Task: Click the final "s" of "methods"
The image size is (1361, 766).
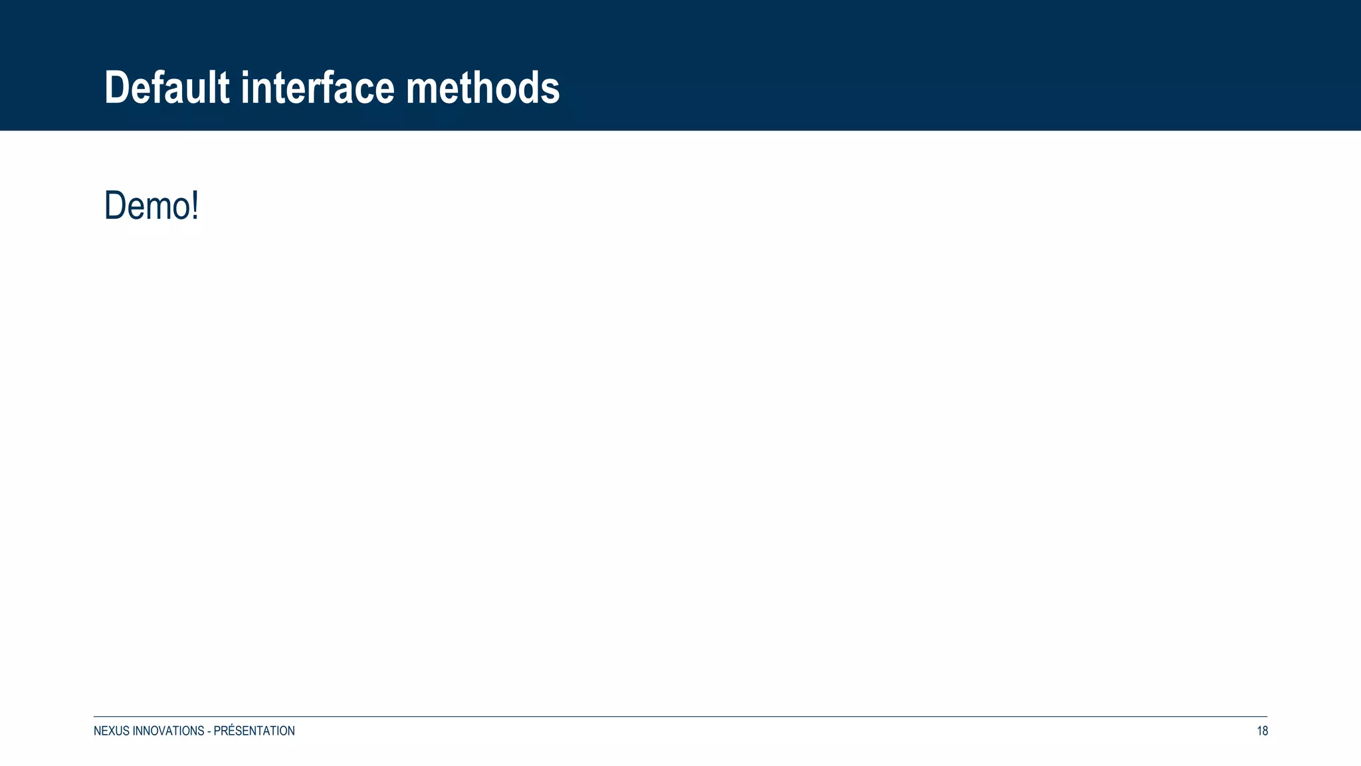Action: point(552,92)
